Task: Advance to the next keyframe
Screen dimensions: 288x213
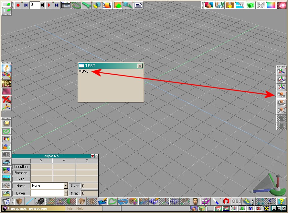Action: [57, 5]
